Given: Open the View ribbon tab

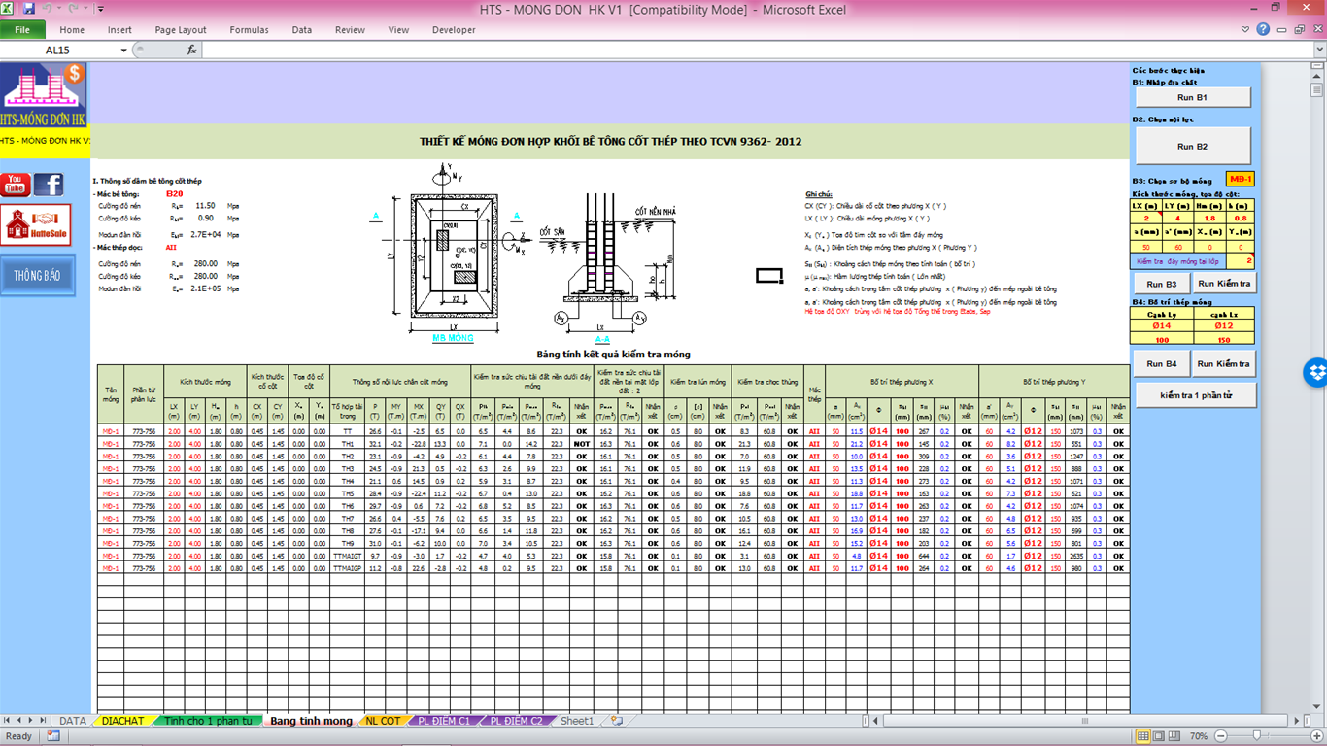Looking at the screenshot, I should coord(398,30).
